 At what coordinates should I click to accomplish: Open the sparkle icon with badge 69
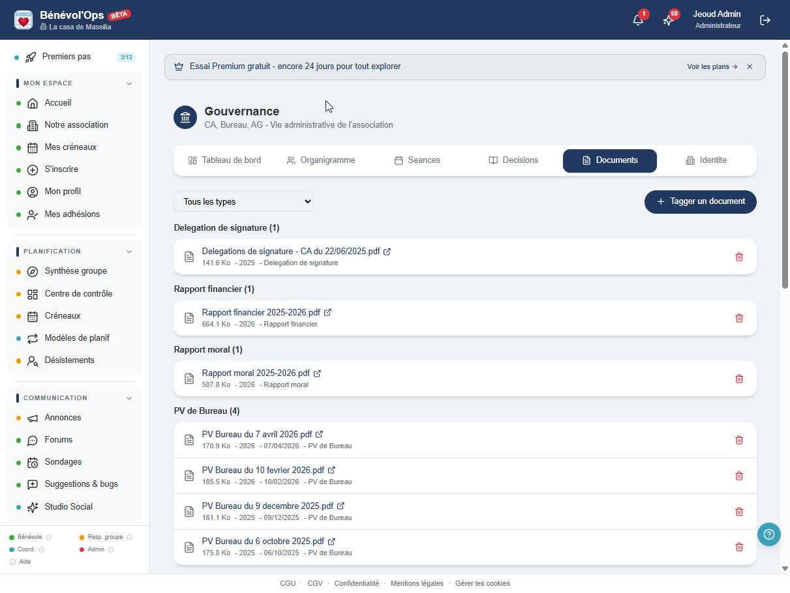(x=668, y=20)
